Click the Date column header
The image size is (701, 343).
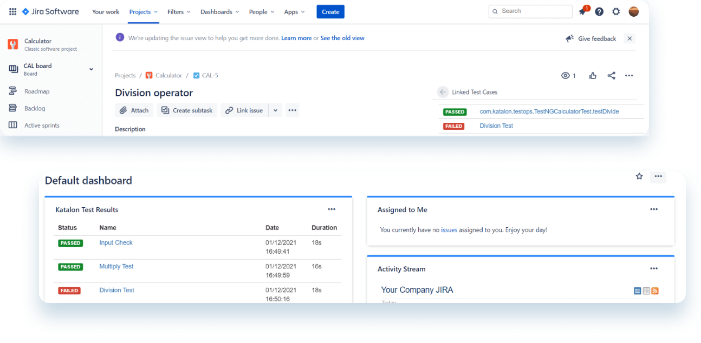click(x=272, y=228)
